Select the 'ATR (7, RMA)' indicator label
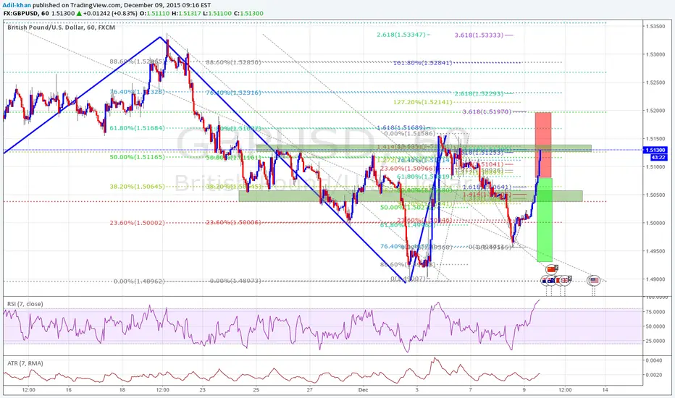Viewport: 675px width, 398px height. click(25, 363)
